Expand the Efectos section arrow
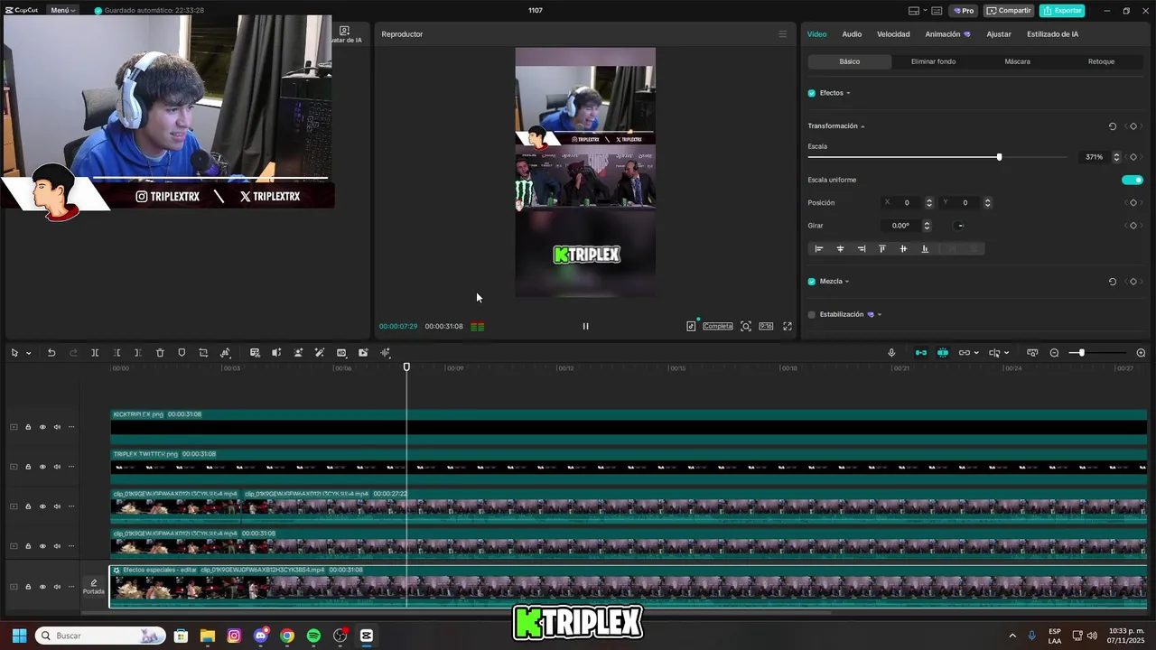This screenshot has height=650, width=1156. pos(848,93)
